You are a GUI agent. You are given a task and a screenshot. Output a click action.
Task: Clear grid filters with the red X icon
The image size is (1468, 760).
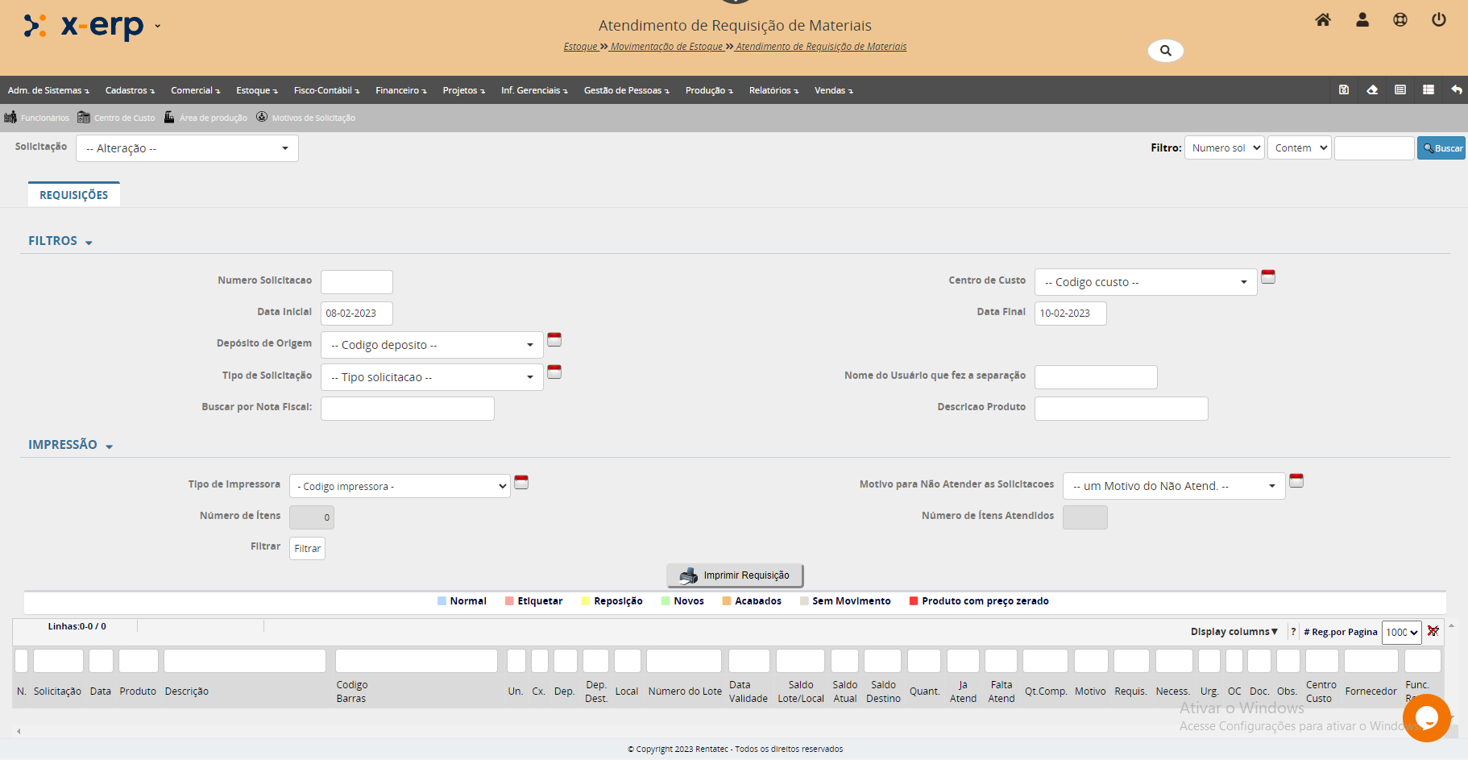pyautogui.click(x=1433, y=631)
